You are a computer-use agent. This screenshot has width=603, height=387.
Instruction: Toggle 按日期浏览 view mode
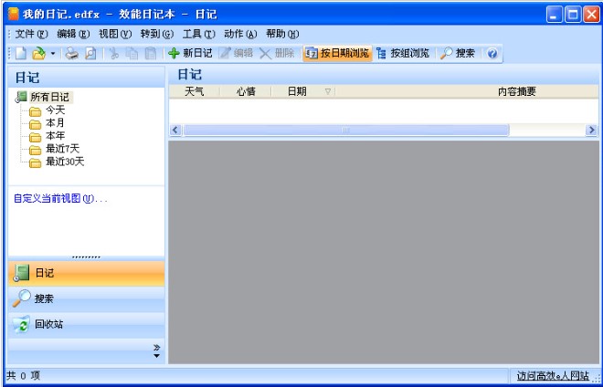[x=337, y=54]
